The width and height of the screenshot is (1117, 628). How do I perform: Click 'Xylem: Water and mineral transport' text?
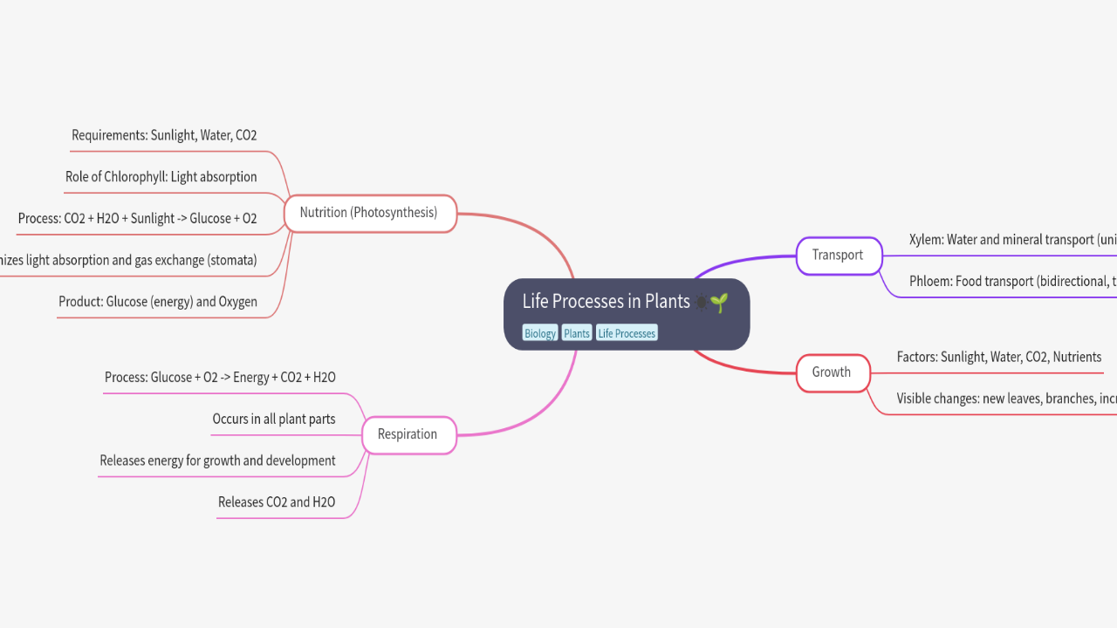click(1012, 240)
